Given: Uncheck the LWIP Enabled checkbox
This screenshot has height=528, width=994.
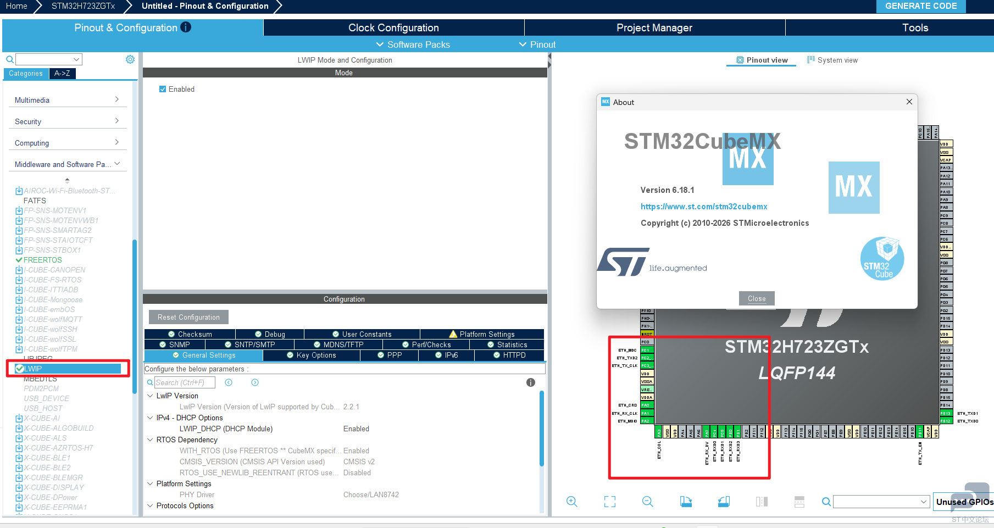Looking at the screenshot, I should pos(163,89).
